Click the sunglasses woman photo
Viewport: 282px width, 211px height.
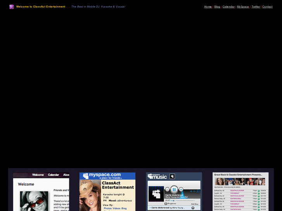pos(34,201)
